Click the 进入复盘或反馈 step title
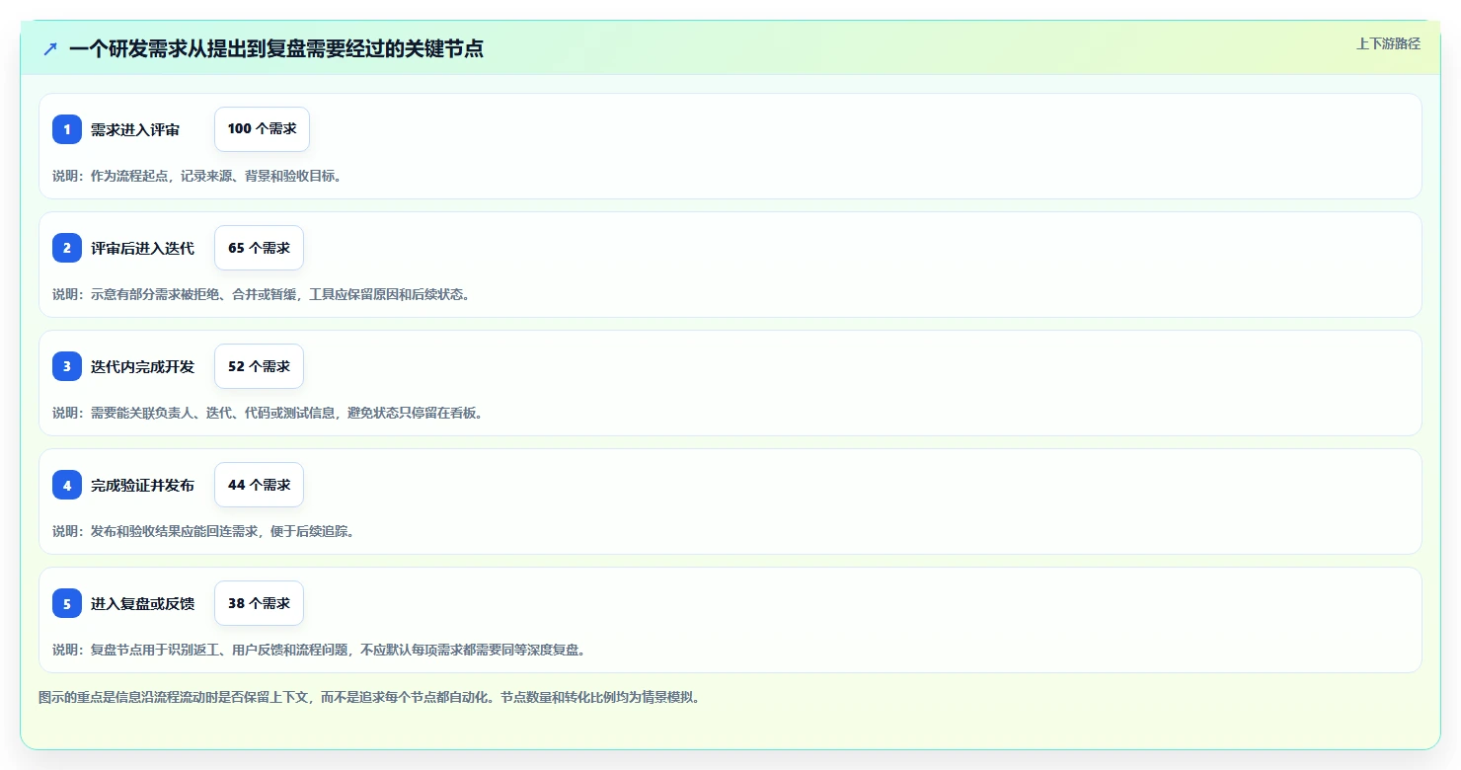1461x770 pixels. pos(142,603)
